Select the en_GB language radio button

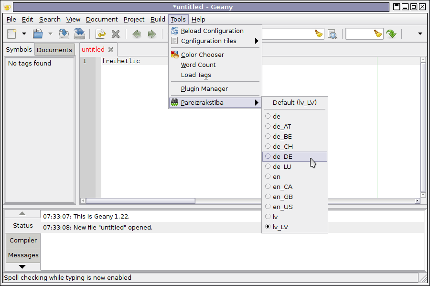[268, 197]
